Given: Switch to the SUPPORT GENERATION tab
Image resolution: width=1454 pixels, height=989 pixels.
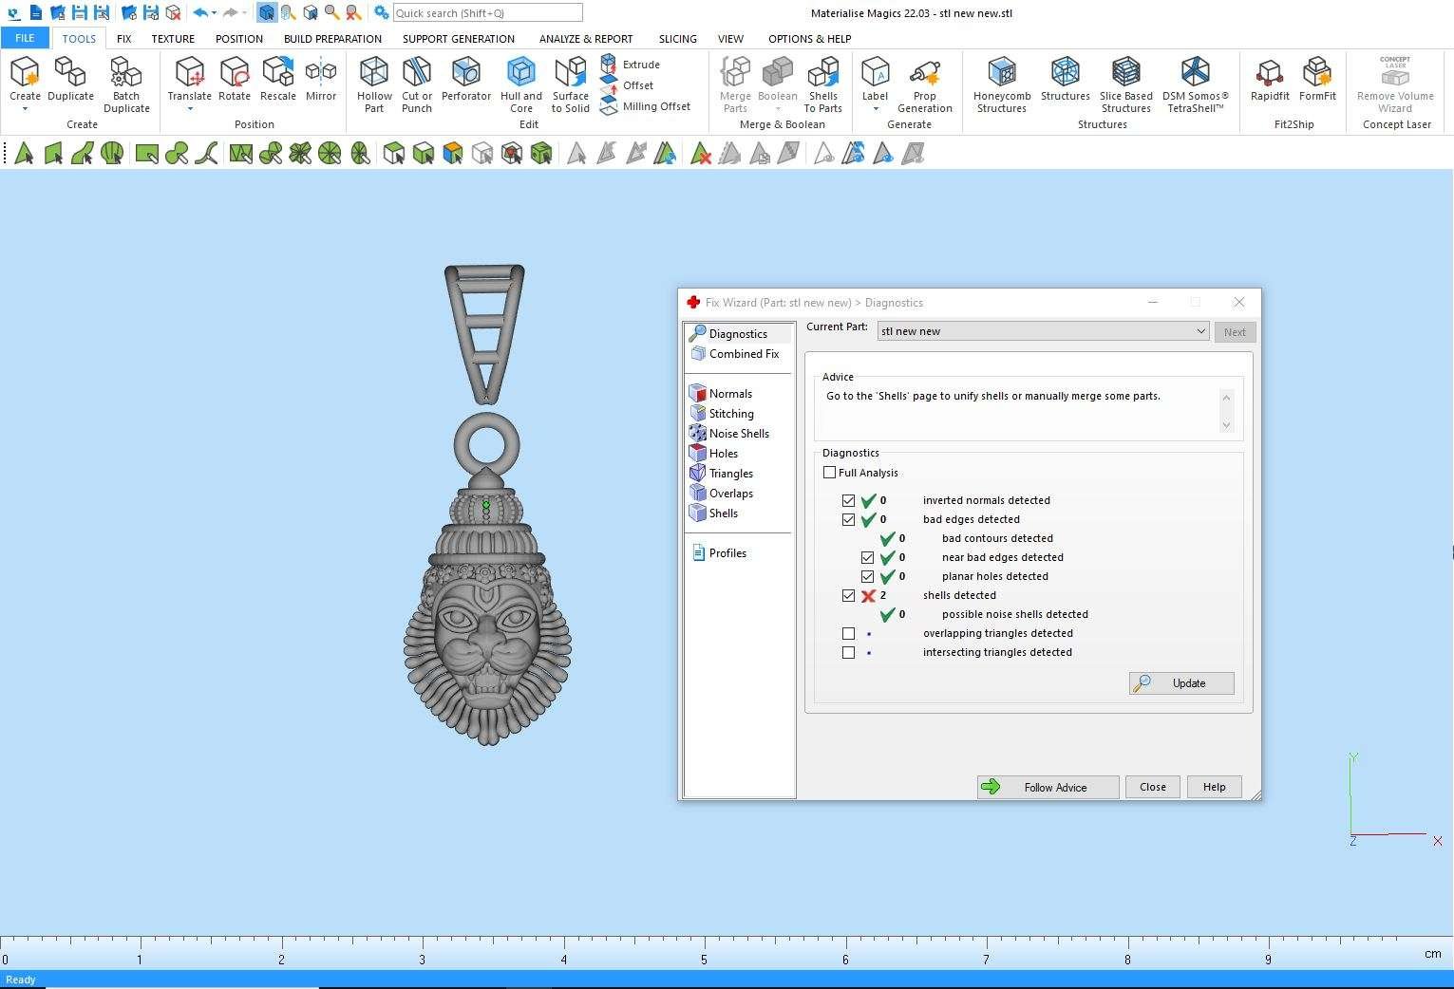Looking at the screenshot, I should click(458, 39).
